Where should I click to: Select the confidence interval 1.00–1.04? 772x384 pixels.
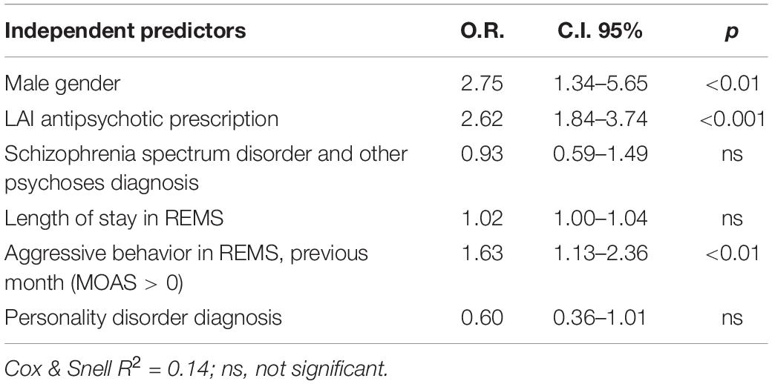pyautogui.click(x=601, y=218)
